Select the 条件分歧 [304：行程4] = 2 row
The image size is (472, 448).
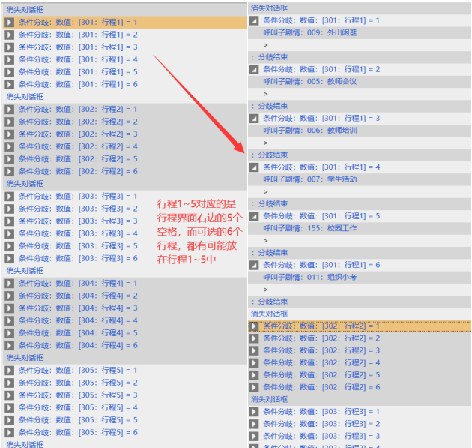(78, 296)
